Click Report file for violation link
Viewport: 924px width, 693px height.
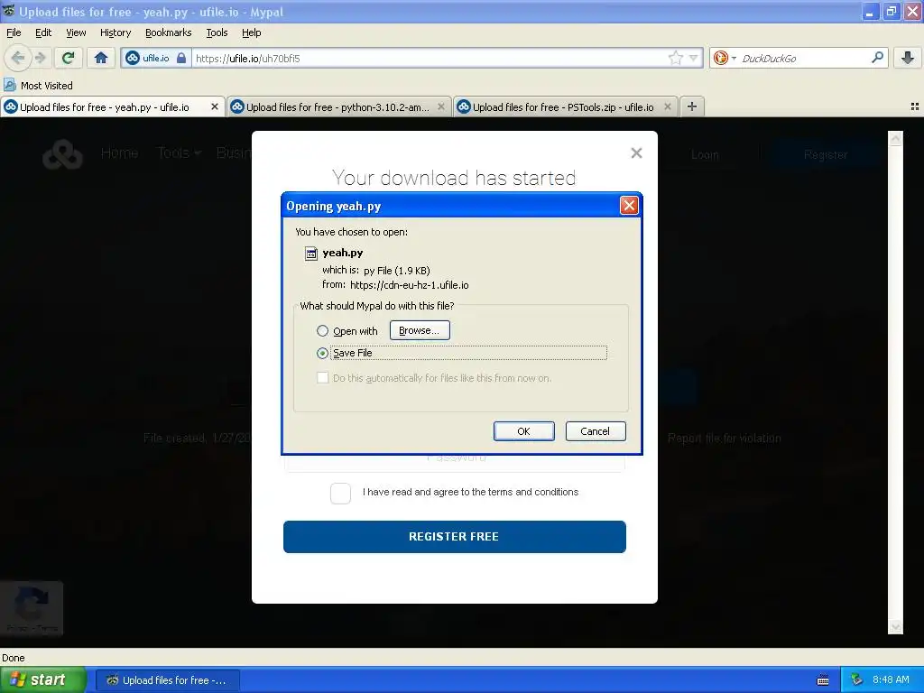point(725,439)
